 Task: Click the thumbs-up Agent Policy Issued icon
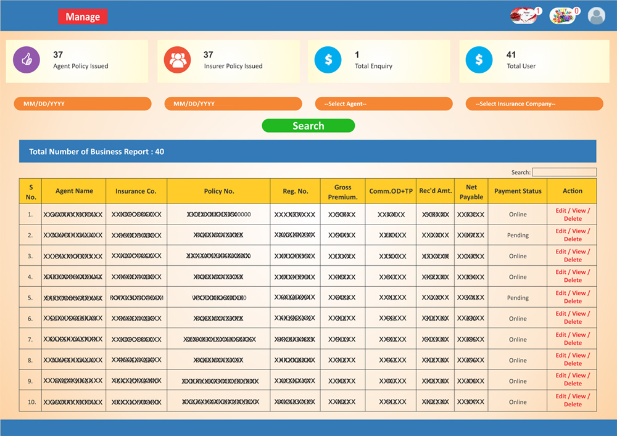(x=27, y=60)
